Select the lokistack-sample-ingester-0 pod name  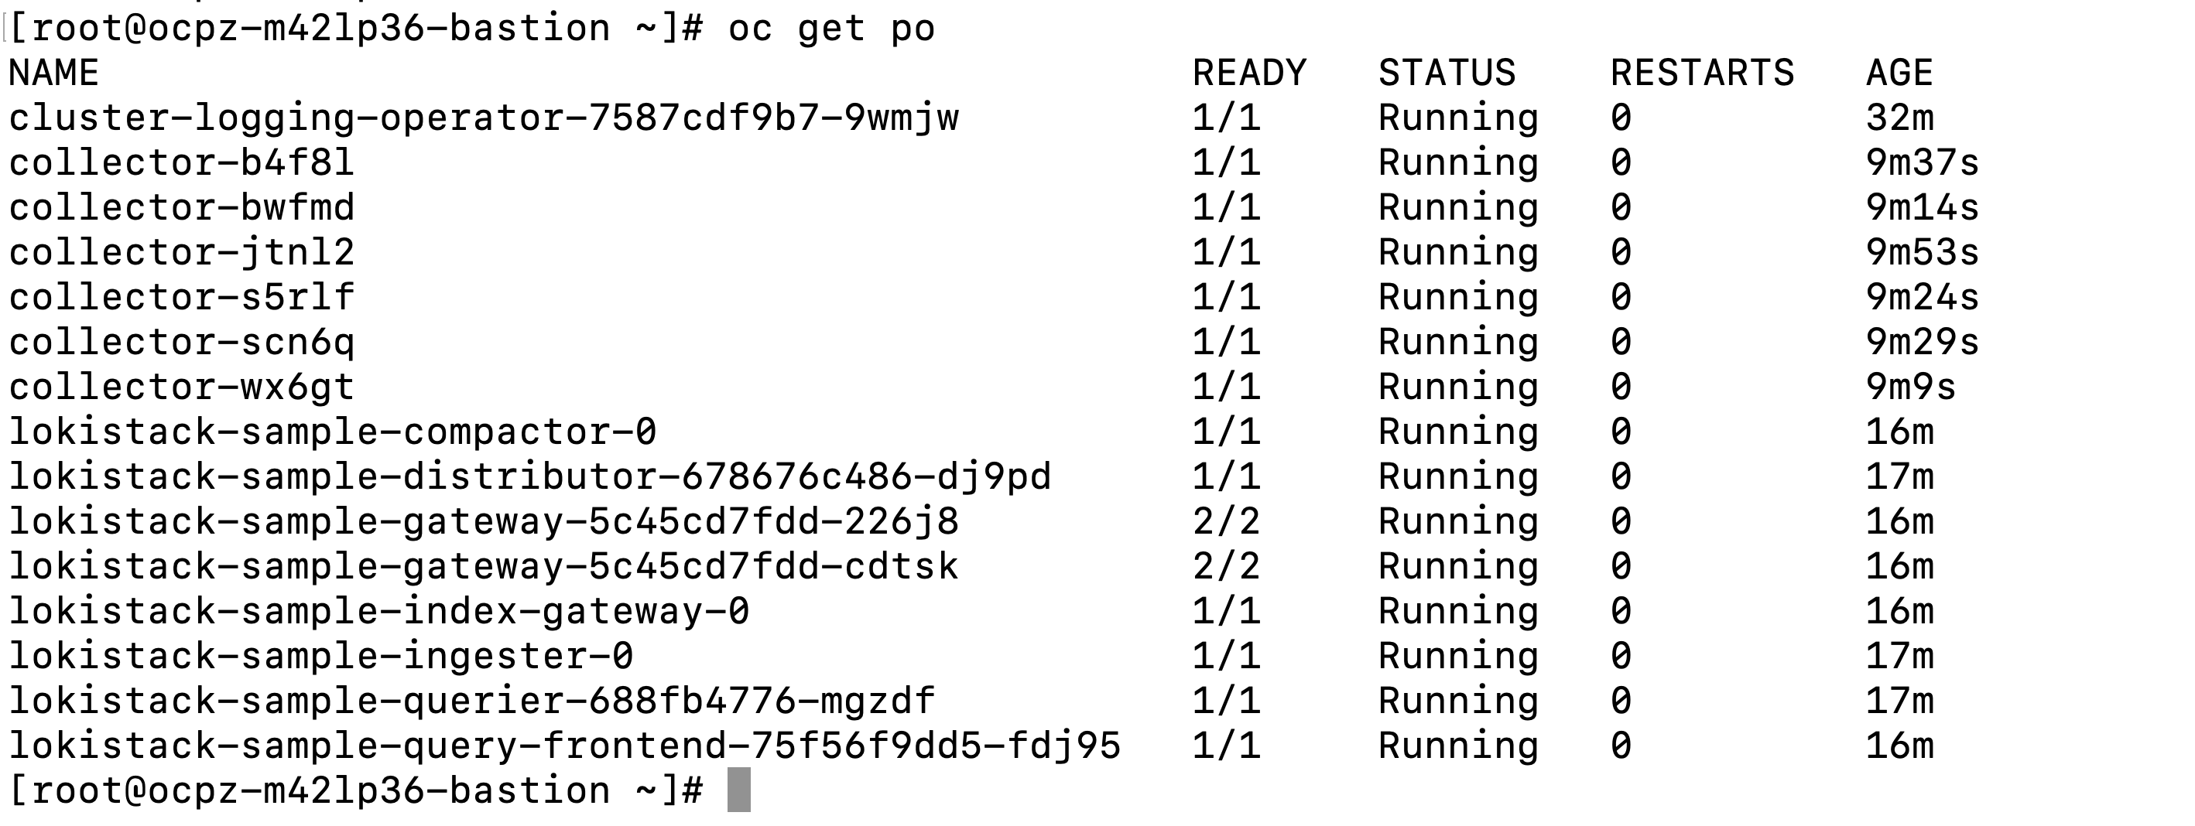[321, 657]
